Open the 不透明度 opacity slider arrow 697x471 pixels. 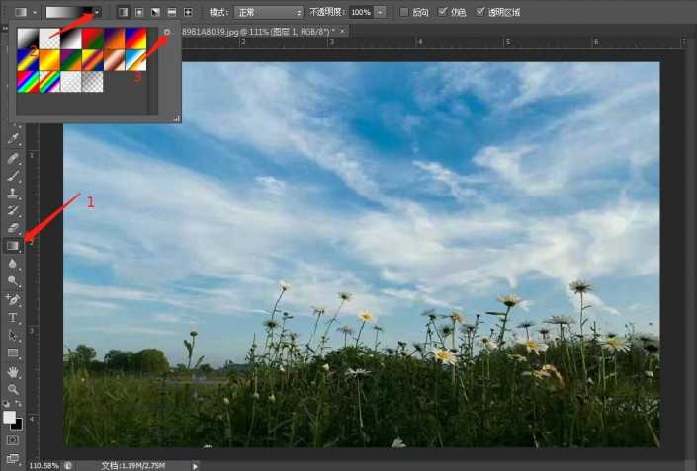[x=381, y=12]
